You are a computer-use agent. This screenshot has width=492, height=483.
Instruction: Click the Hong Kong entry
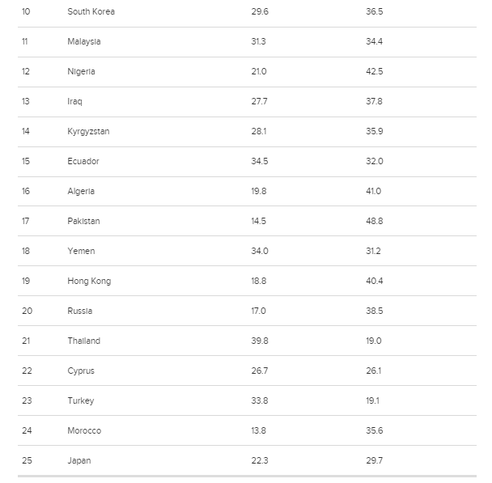pyautogui.click(x=89, y=281)
